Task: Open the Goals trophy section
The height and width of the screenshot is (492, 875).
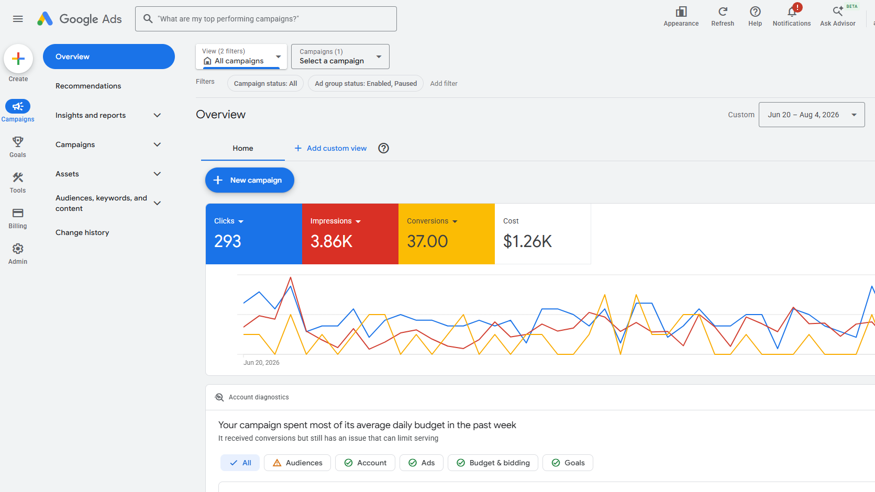Action: point(18,147)
